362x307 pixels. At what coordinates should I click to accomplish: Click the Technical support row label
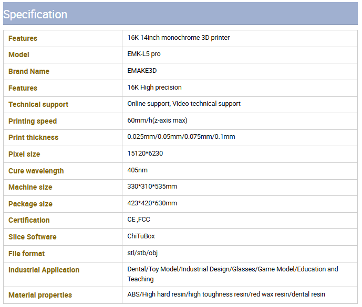tap(38, 104)
